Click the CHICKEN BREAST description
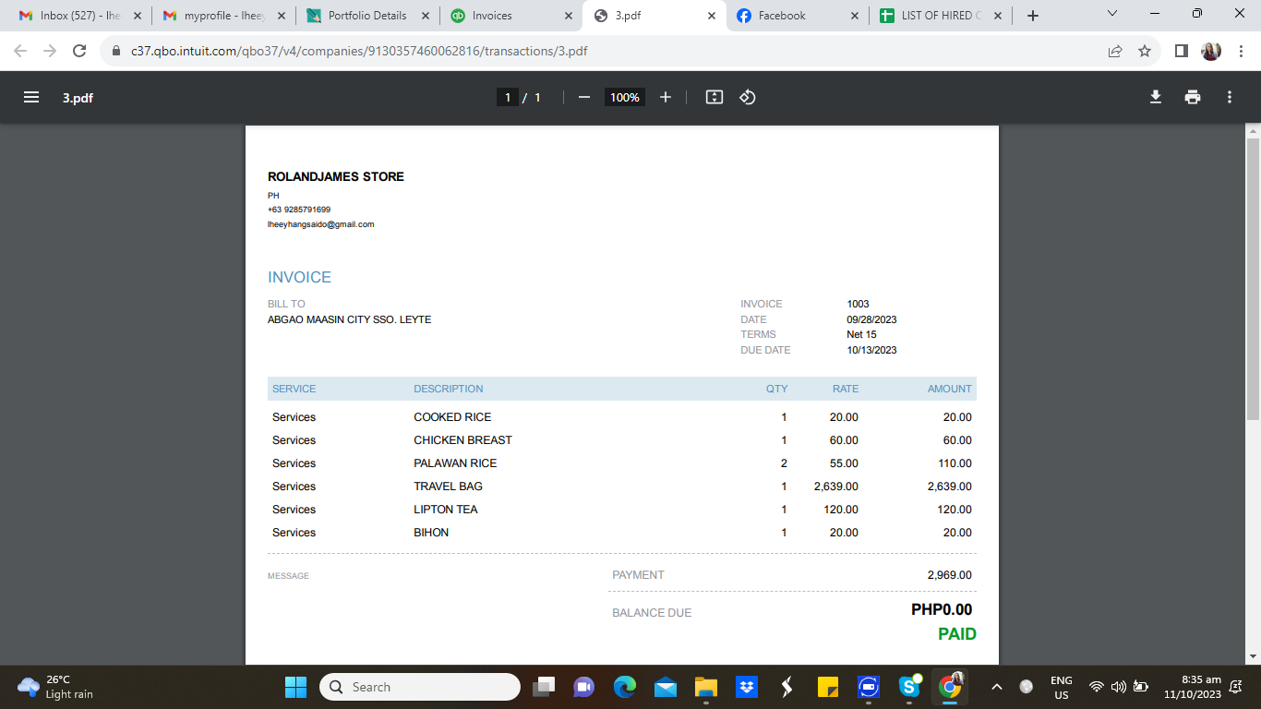This screenshot has height=709, width=1261. (462, 440)
